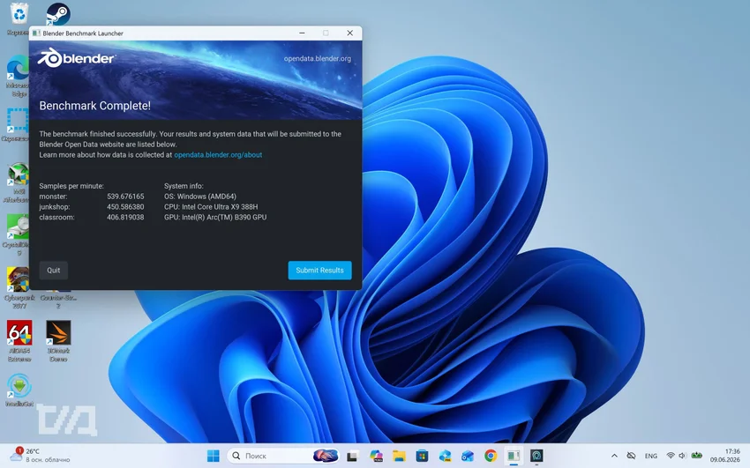Click the OS: Windows (AMD64) line
Image resolution: width=750 pixels, height=468 pixels.
click(200, 197)
